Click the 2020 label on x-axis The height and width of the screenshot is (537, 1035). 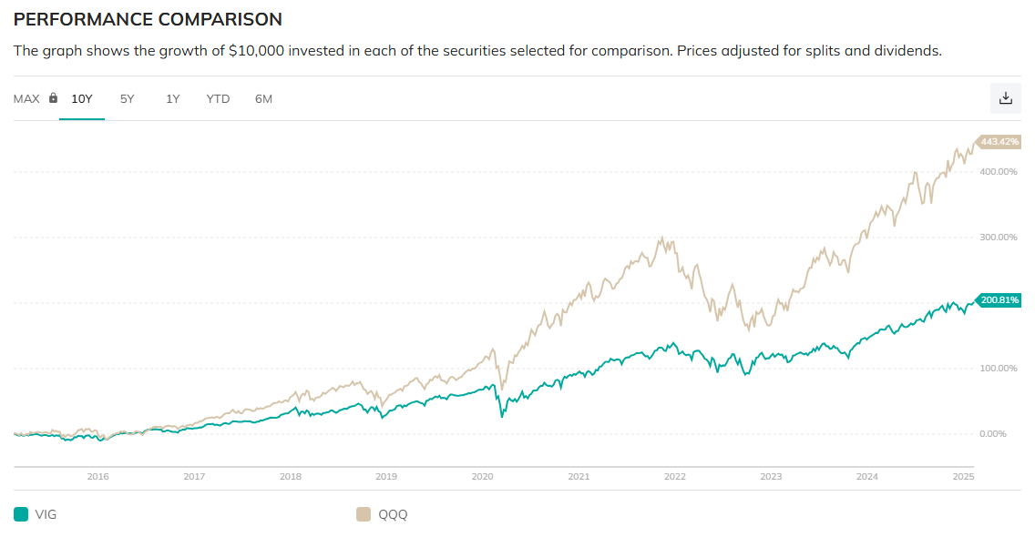(482, 476)
